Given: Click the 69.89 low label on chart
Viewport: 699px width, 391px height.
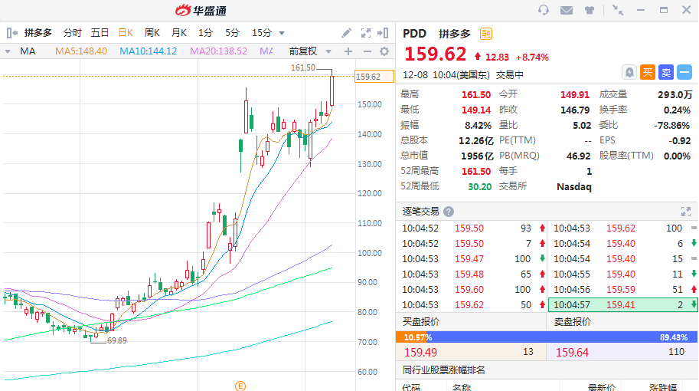Looking at the screenshot, I should click(x=117, y=340).
